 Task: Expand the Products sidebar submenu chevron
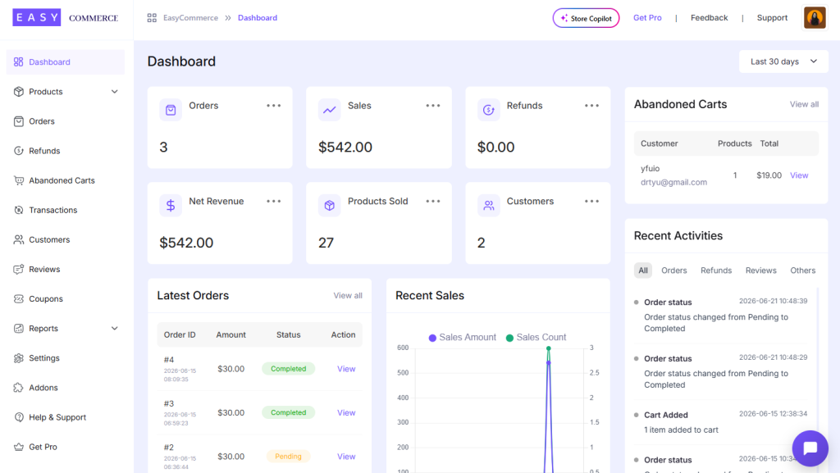[115, 92]
